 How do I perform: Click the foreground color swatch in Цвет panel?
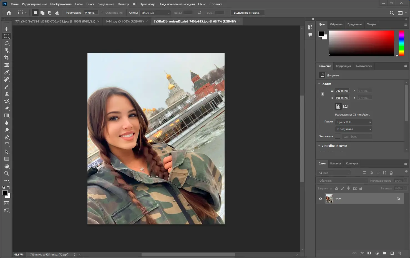[x=321, y=34]
